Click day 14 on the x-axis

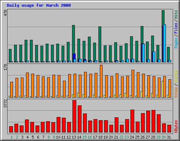79,137
